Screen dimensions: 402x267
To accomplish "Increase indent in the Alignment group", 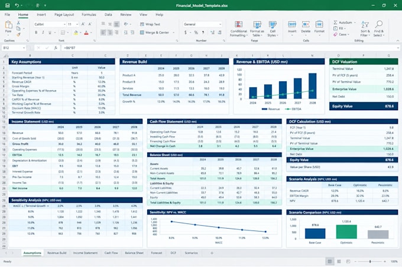I will coord(132,32).
